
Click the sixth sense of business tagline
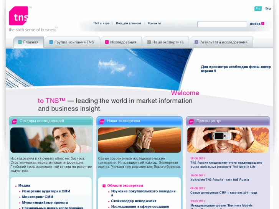click(33, 30)
